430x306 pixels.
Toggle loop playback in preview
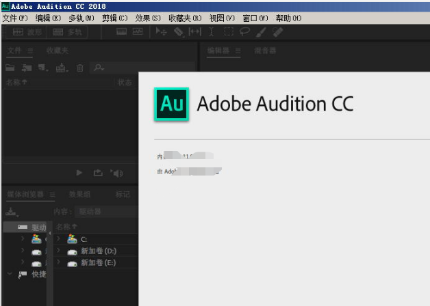pos(98,173)
